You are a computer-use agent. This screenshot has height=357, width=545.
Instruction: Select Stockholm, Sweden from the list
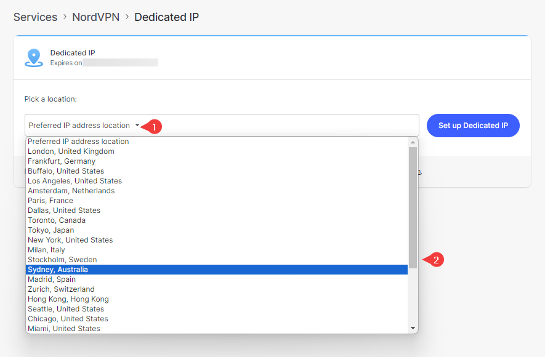(x=62, y=260)
